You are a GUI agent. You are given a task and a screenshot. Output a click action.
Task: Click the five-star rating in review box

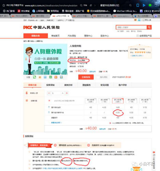tap(140, 52)
